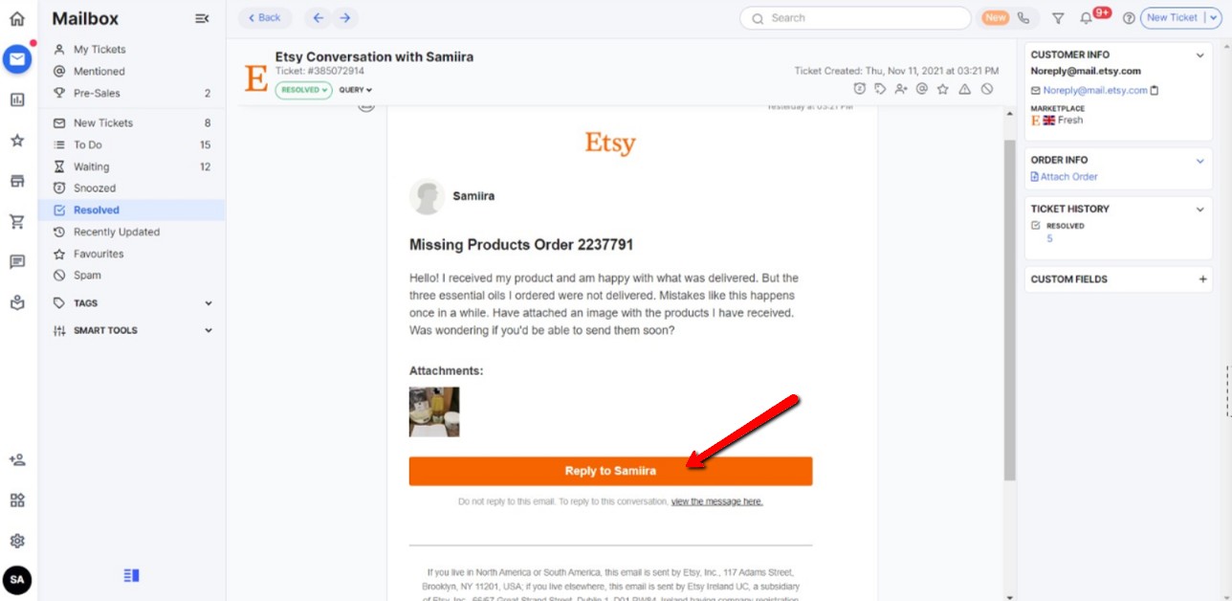This screenshot has width=1232, height=601.
Task: Expand the TAGS section
Action: (133, 303)
